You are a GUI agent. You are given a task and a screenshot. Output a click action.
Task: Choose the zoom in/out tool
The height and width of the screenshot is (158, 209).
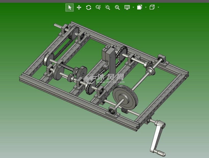98,7
